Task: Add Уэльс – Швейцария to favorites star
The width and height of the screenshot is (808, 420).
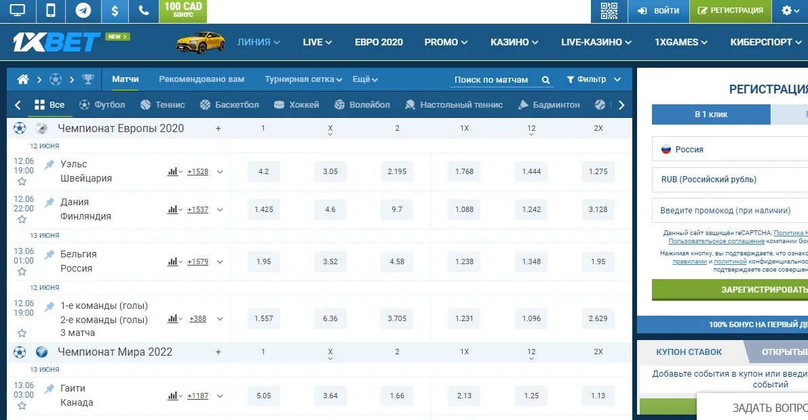Action: [x=22, y=181]
